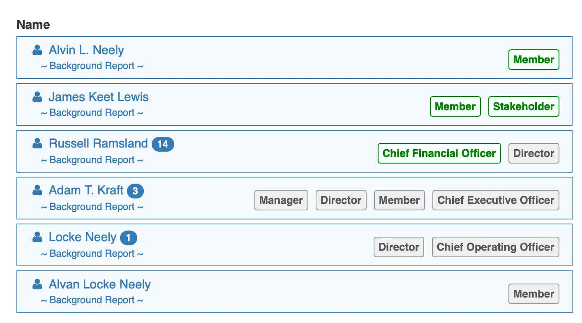This screenshot has height=323, width=582.
Task: Click the Manager tag on Adam T. Kraft
Action: pyautogui.click(x=281, y=200)
